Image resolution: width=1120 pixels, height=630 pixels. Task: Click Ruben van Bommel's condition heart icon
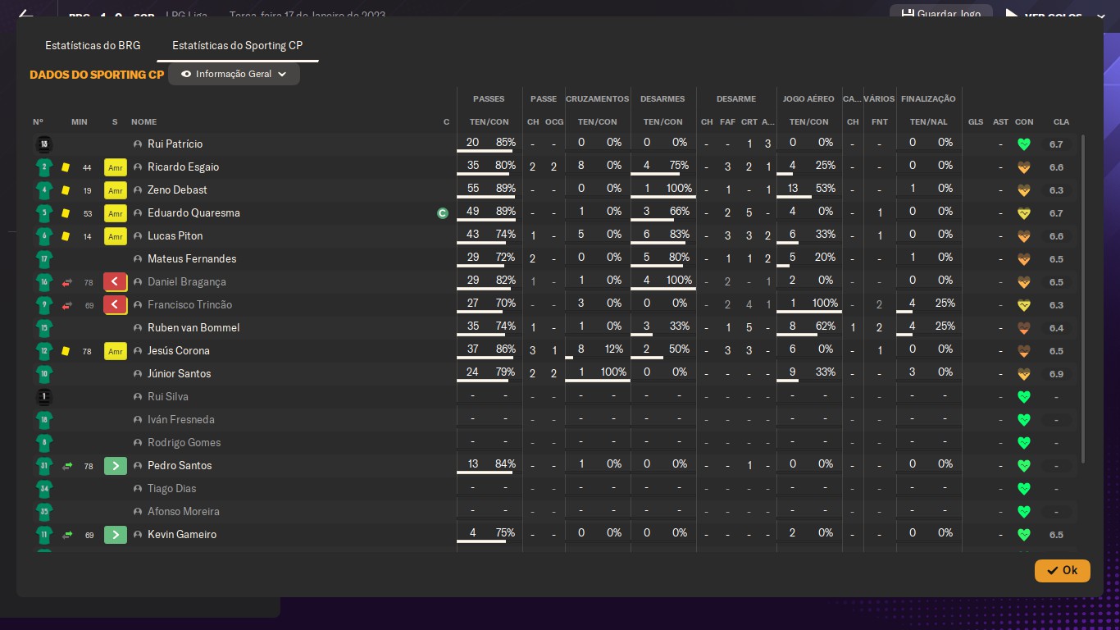[1023, 328]
